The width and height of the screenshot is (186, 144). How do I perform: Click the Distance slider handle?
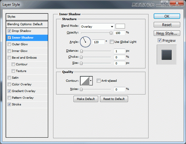point(82,51)
